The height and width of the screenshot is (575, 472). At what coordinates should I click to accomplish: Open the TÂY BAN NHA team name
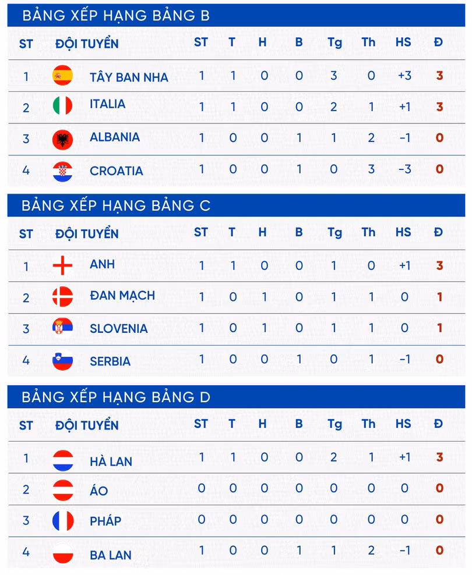[x=129, y=77]
